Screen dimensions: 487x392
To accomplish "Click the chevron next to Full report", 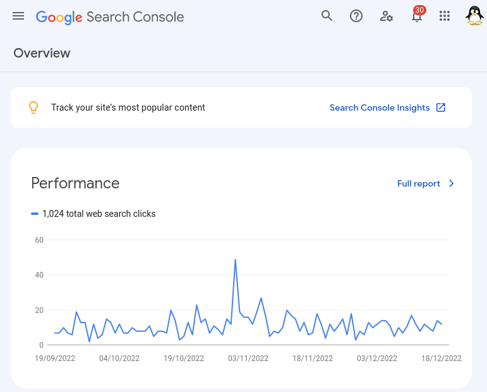I will click(451, 183).
